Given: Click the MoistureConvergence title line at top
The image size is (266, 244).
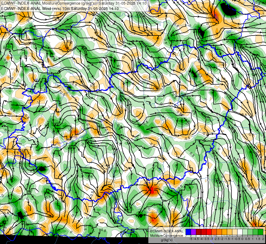Looking at the screenshot, I should (x=74, y=3).
